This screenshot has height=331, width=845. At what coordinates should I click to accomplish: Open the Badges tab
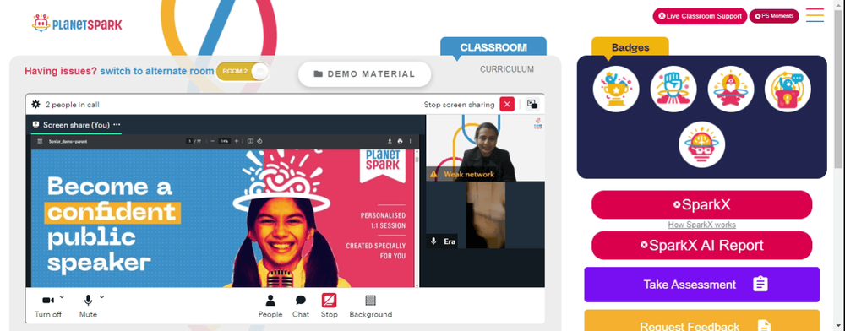(x=630, y=47)
